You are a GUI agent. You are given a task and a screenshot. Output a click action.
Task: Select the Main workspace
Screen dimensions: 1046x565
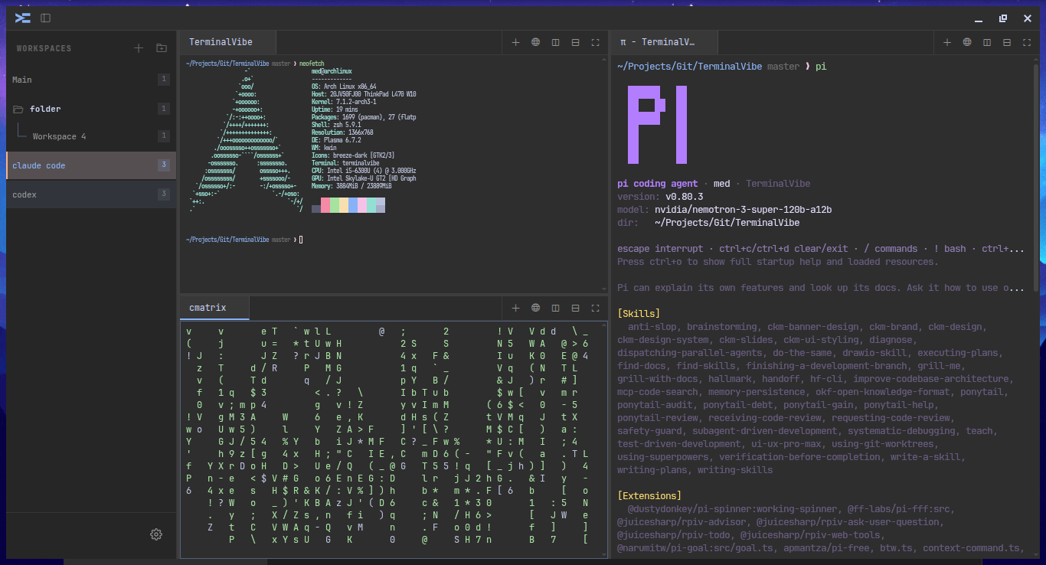pyautogui.click(x=91, y=80)
